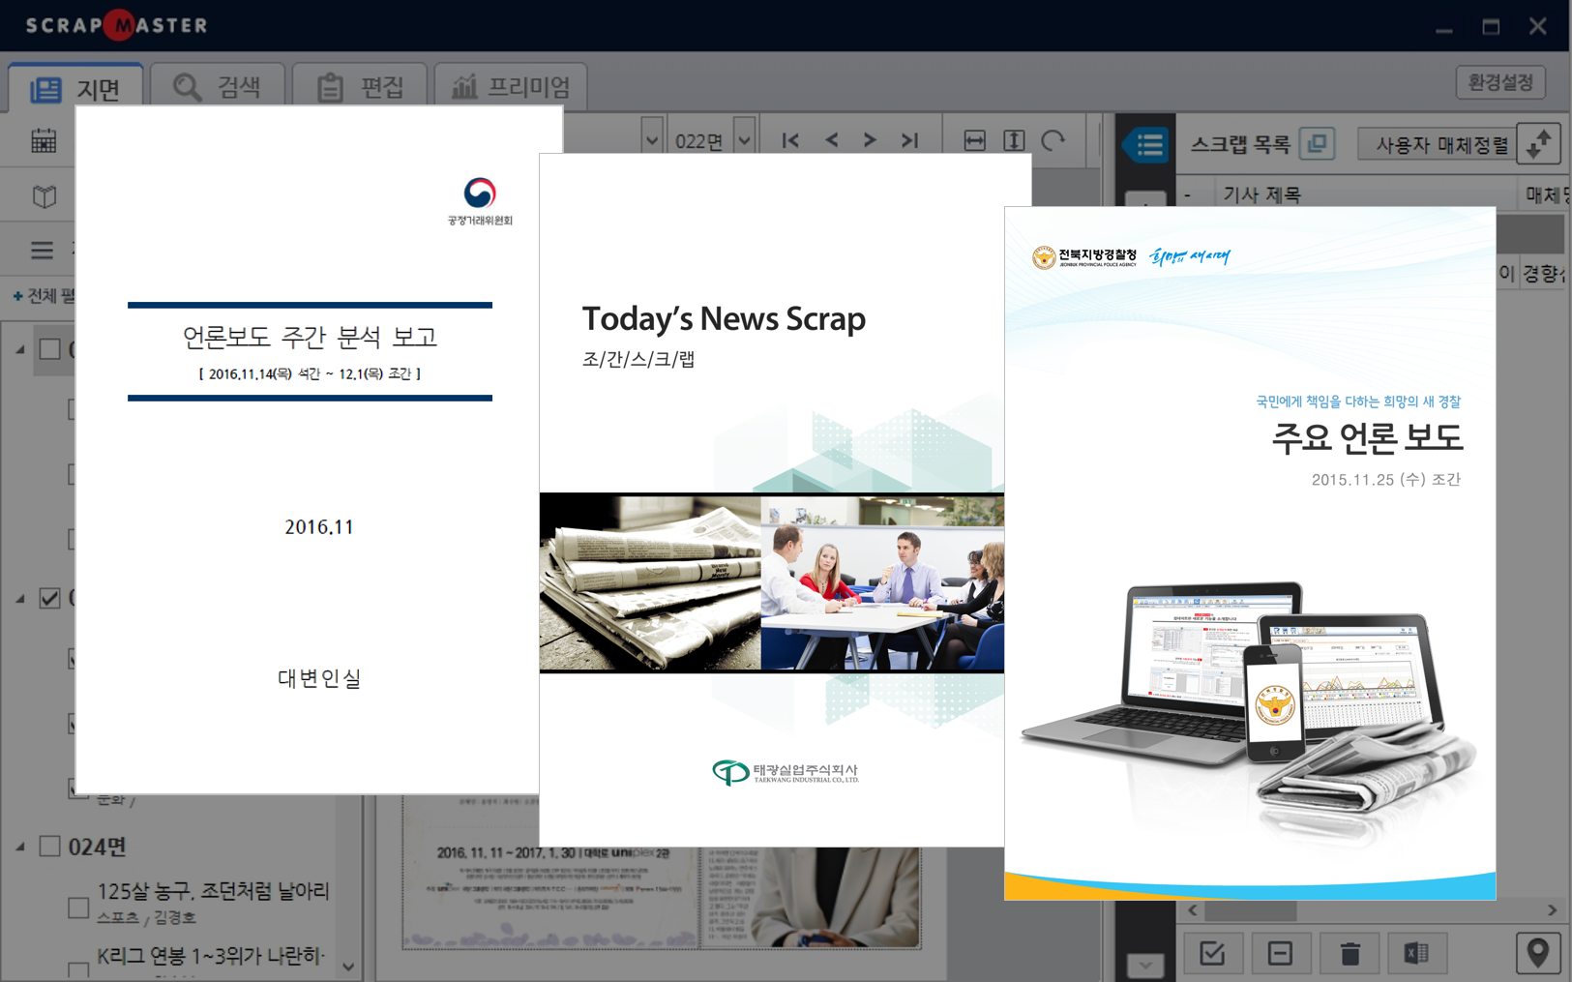Delete scrap with trash can icon
Image resolution: width=1572 pixels, height=982 pixels.
click(x=1350, y=953)
